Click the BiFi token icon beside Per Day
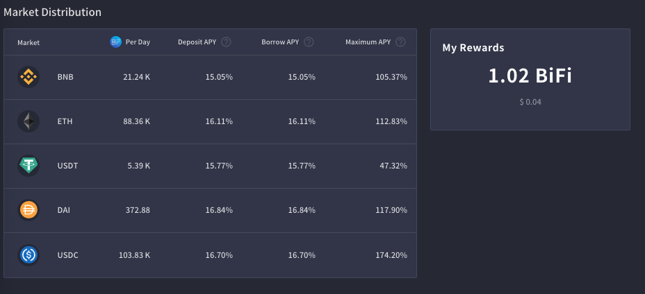 (115, 42)
